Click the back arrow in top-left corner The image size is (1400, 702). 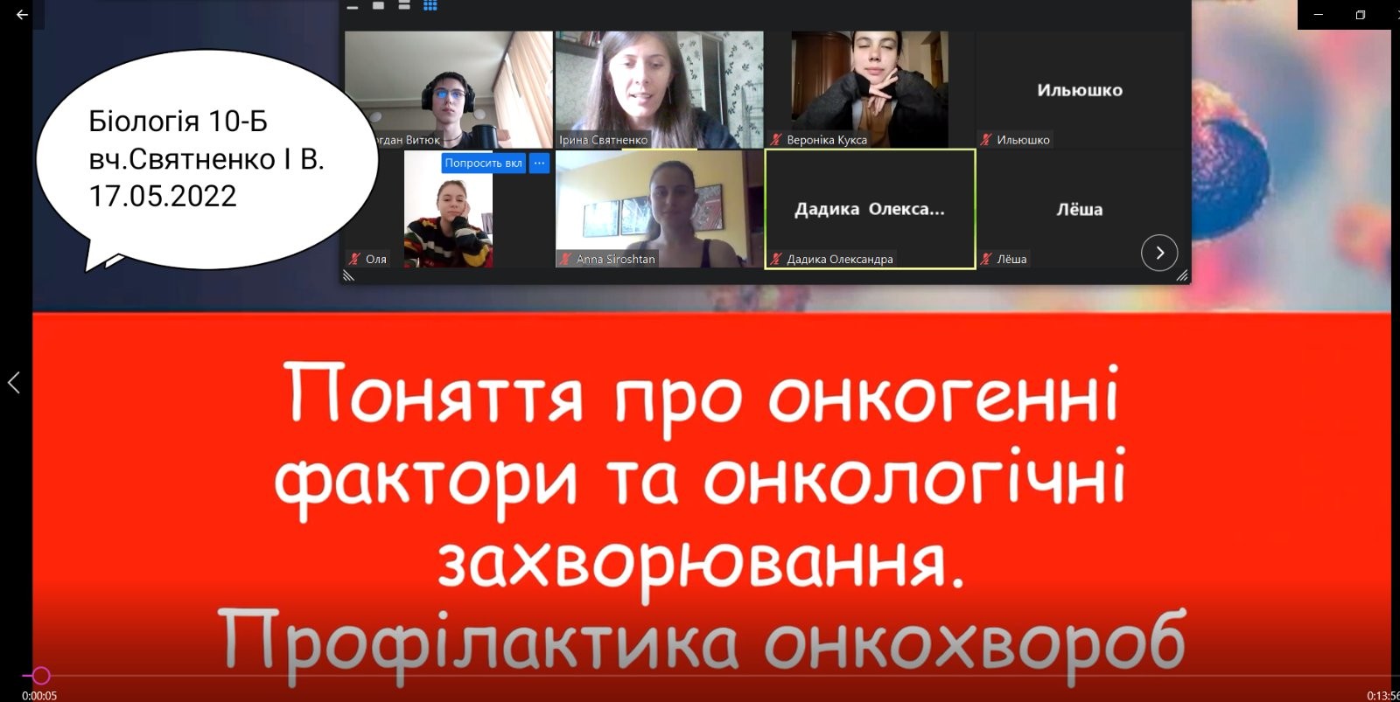tap(22, 15)
